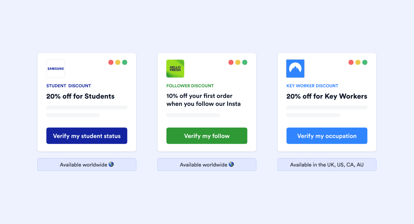Click the red dot on NordVPN card

[351, 62]
